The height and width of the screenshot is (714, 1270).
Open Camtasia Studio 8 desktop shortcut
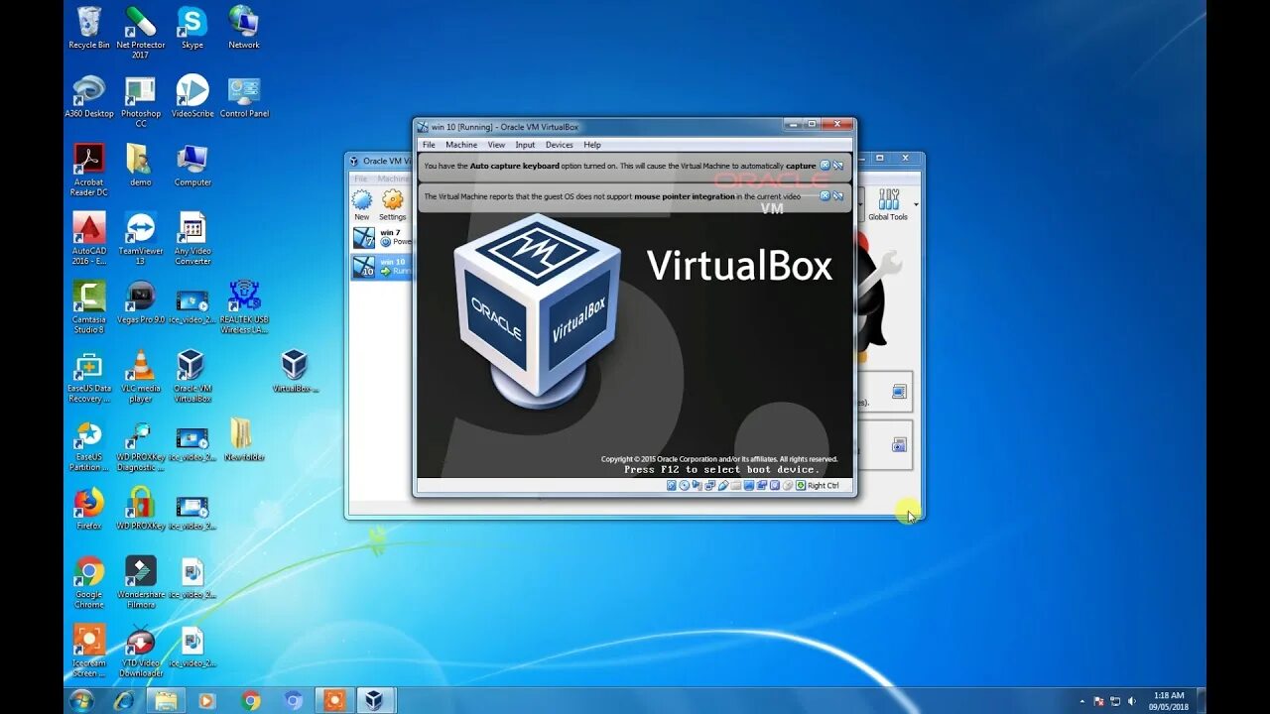coord(89,307)
